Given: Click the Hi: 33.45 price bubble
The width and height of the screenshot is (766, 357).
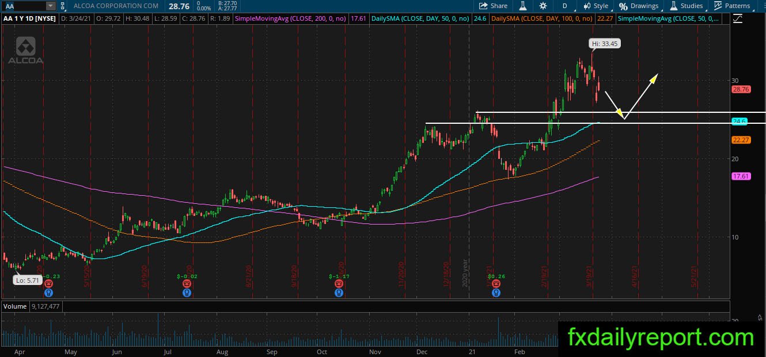Looking at the screenshot, I should coord(605,43).
